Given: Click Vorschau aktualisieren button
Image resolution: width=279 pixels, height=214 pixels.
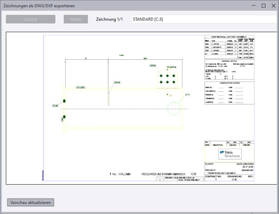Looking at the screenshot, I should tap(30, 203).
